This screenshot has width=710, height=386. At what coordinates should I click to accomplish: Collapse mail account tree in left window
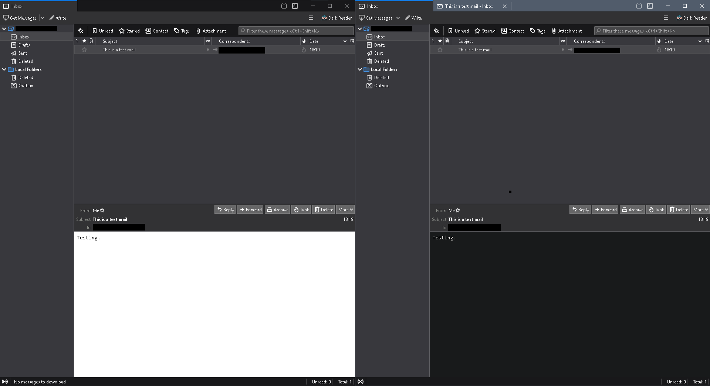point(4,28)
